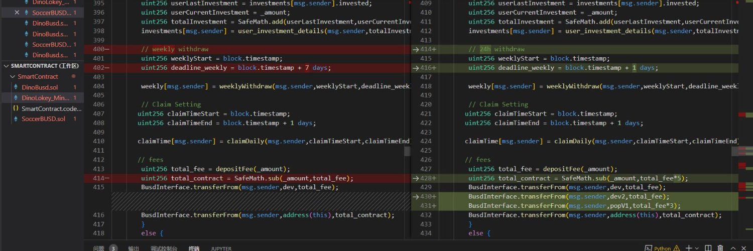Revert the change using the arrow at line 416+

415,68
